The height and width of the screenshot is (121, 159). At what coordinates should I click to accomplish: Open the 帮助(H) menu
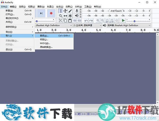coord(97,7)
